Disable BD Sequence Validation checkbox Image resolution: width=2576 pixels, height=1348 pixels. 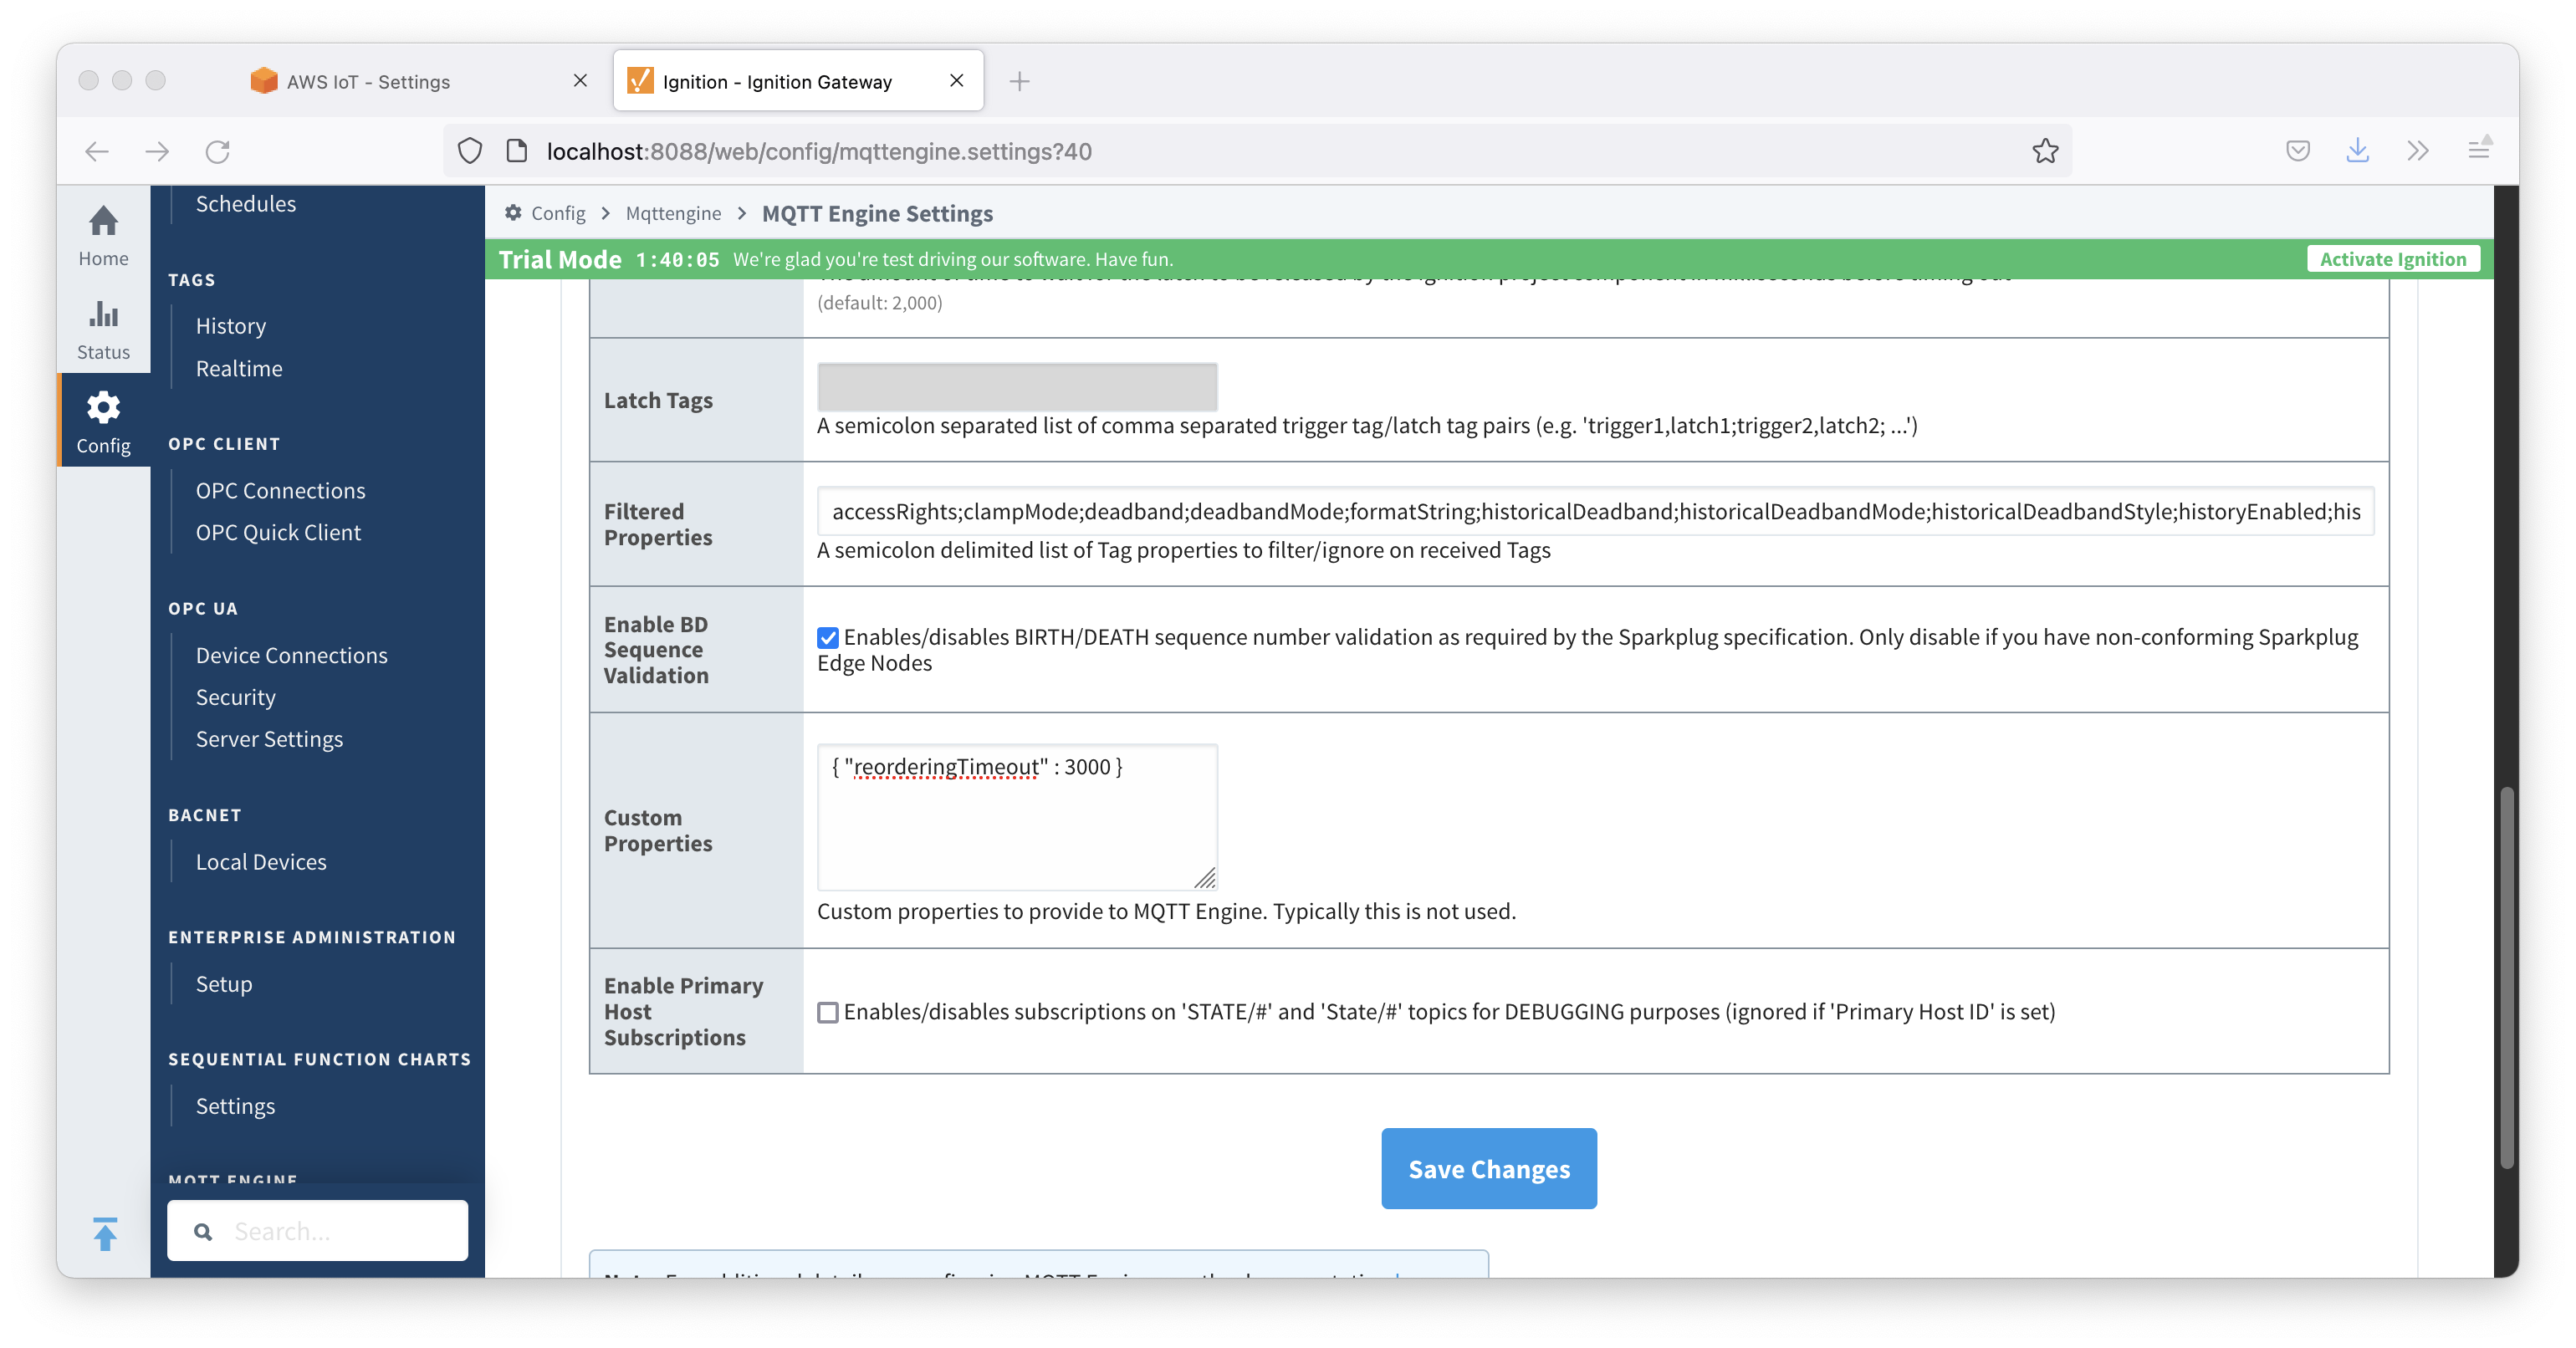tap(828, 638)
